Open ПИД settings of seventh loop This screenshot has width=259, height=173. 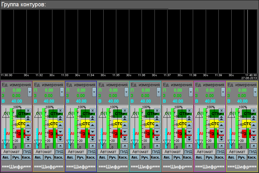tap(221, 152)
